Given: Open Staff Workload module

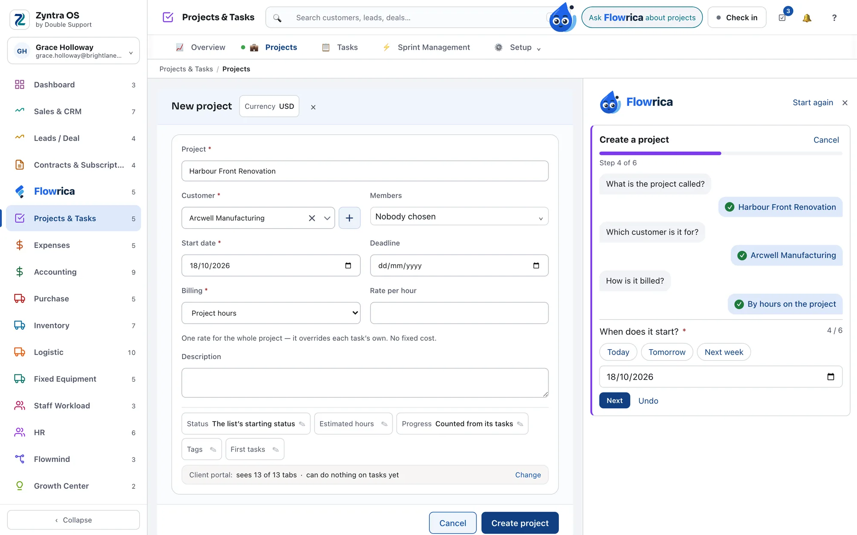Looking at the screenshot, I should [74, 406].
